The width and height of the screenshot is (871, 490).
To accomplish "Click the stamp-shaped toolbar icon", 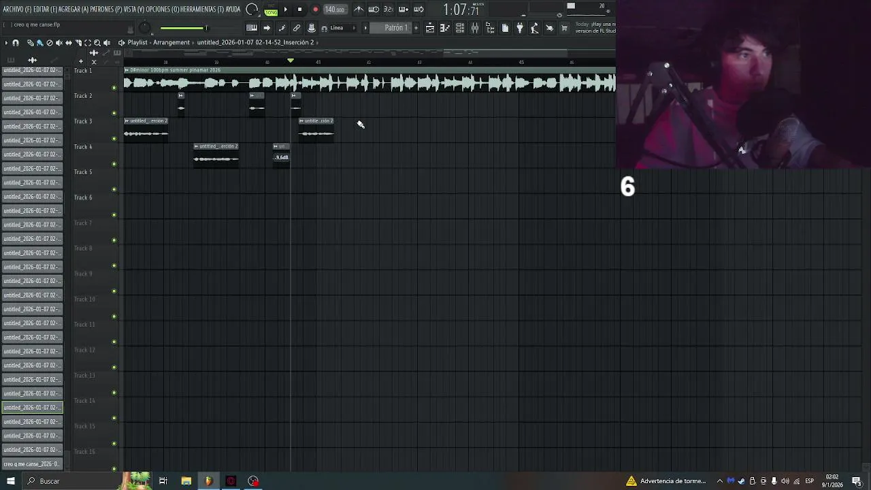I will pyautogui.click(x=312, y=28).
